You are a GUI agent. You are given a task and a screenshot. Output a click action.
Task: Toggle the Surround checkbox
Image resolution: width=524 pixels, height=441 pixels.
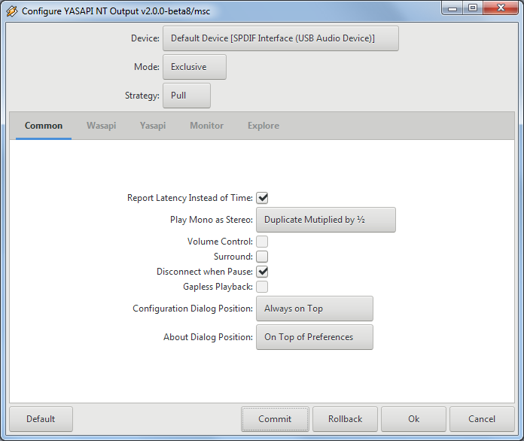[262, 257]
